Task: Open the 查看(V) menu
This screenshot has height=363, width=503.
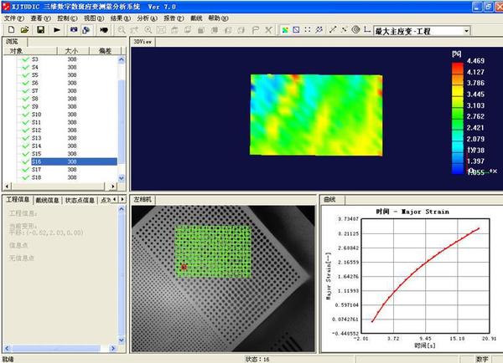Action: [x=40, y=18]
